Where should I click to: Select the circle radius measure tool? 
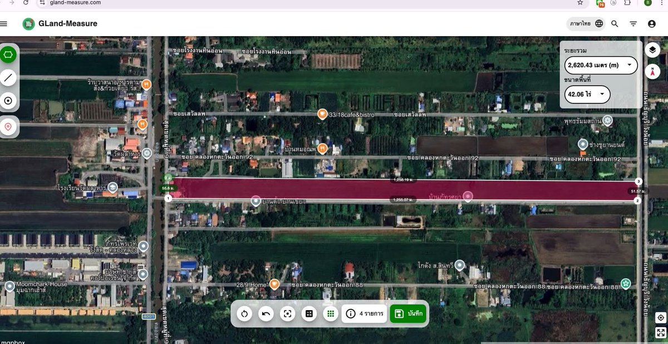pos(8,101)
